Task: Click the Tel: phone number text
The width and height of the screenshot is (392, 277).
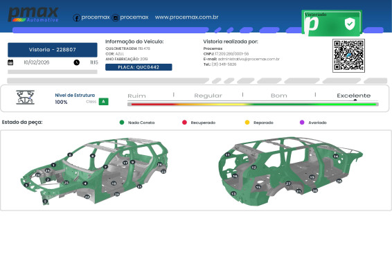Action: [220, 64]
